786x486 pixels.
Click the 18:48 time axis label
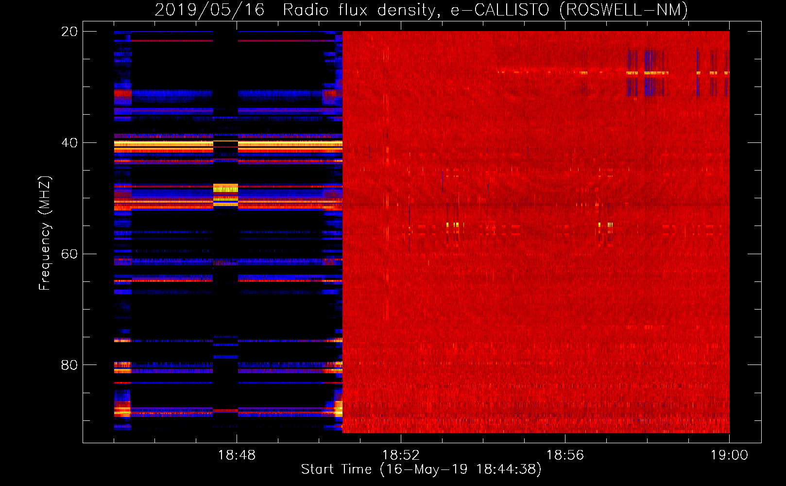[x=237, y=455]
